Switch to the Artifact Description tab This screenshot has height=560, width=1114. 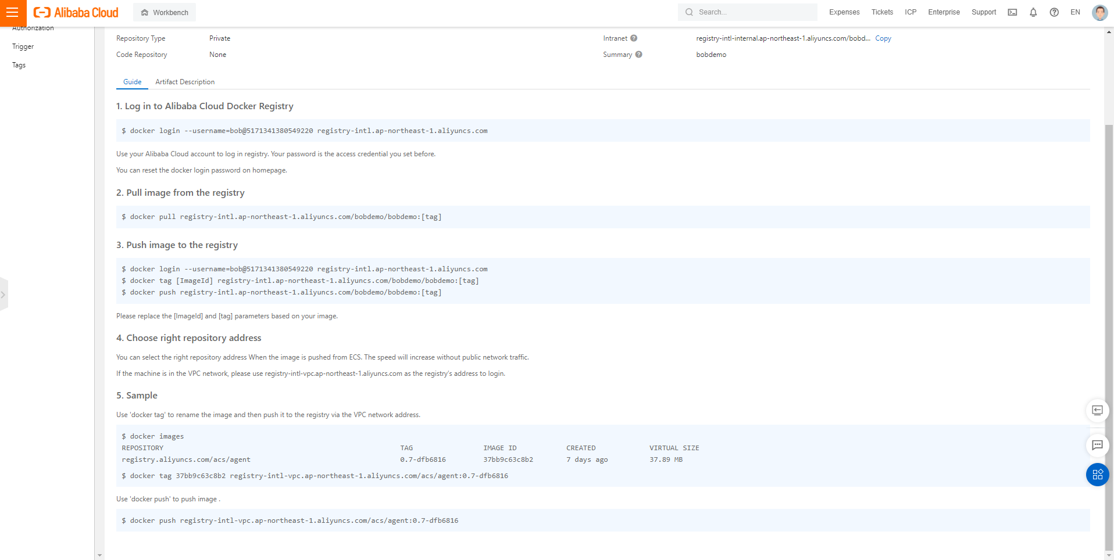185,82
